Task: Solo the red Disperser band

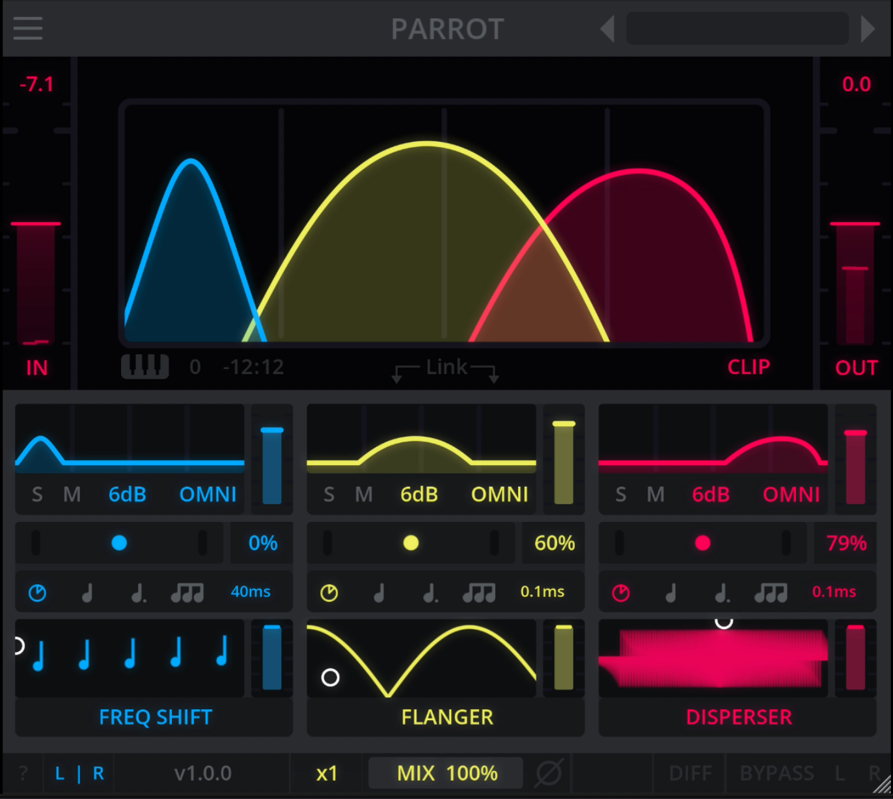Action: [x=620, y=494]
